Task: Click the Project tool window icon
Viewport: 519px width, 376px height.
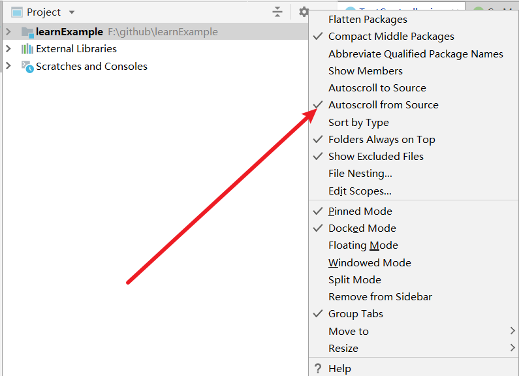Action: coord(16,12)
